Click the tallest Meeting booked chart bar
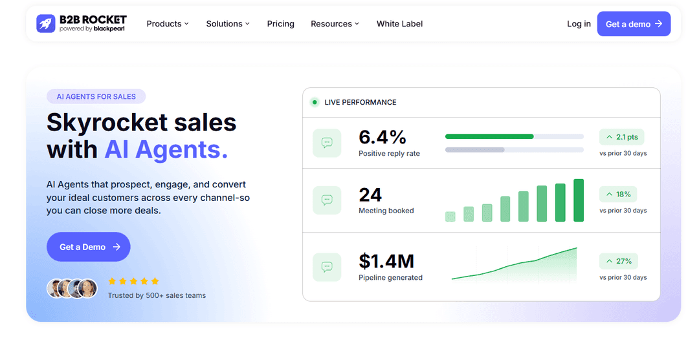The image size is (699, 347). [578, 200]
